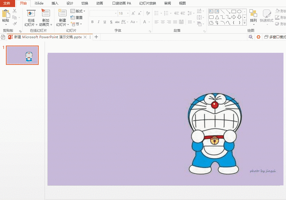
Task: Click the increase font size icon
Action: click(133, 13)
